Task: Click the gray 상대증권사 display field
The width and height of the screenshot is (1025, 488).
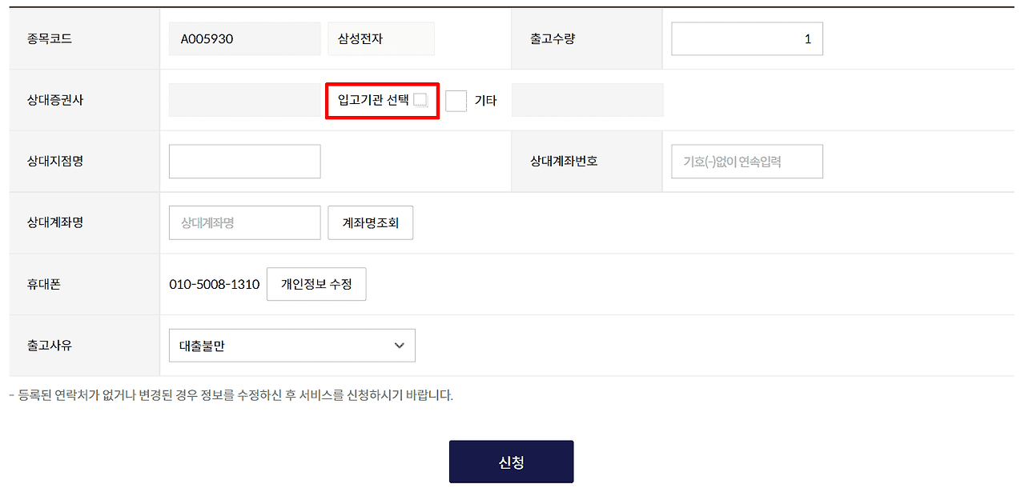Action: tap(244, 101)
